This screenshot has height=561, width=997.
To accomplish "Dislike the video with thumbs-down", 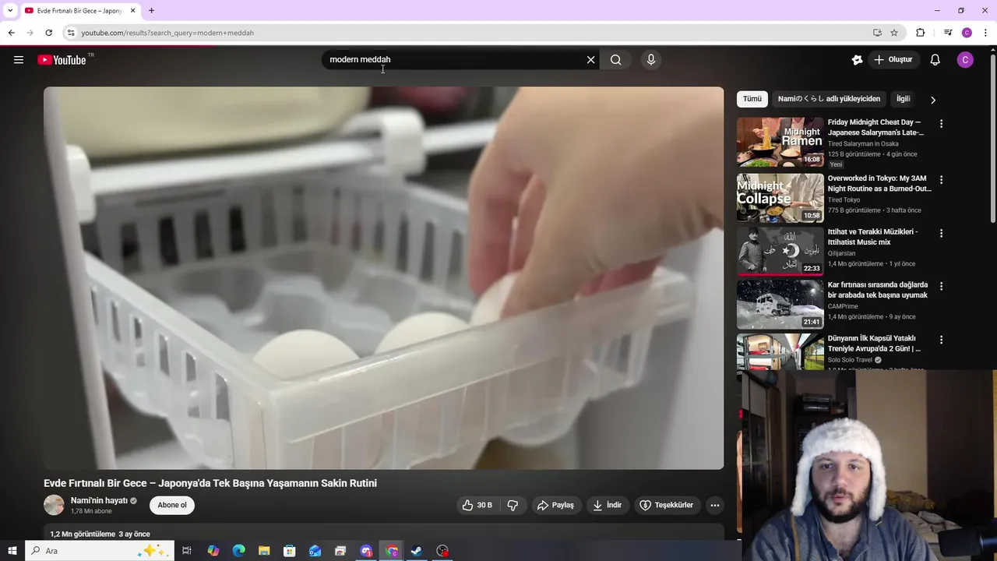I will [x=513, y=505].
